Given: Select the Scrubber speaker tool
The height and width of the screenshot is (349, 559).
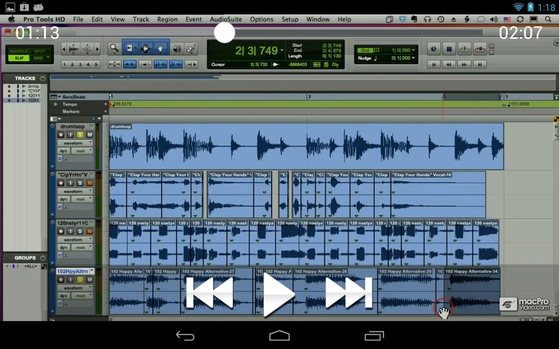Looking at the screenshot, I should click(x=177, y=49).
